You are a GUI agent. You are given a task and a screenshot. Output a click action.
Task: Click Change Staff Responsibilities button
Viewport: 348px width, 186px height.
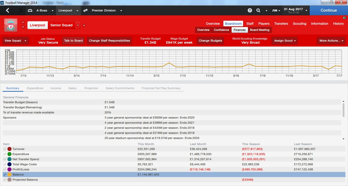click(x=110, y=41)
